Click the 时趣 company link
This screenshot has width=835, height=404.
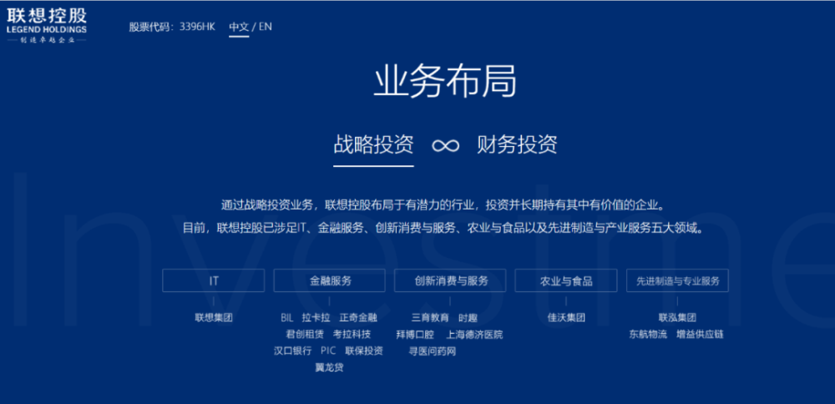(468, 318)
